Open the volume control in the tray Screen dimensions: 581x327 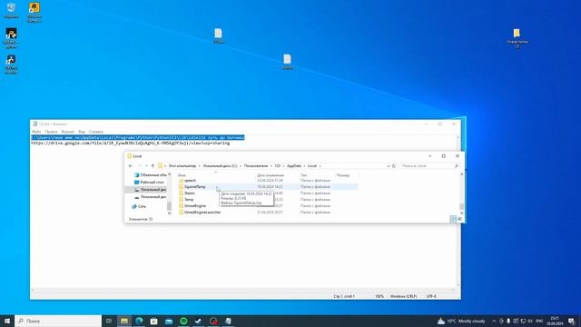[530, 321]
